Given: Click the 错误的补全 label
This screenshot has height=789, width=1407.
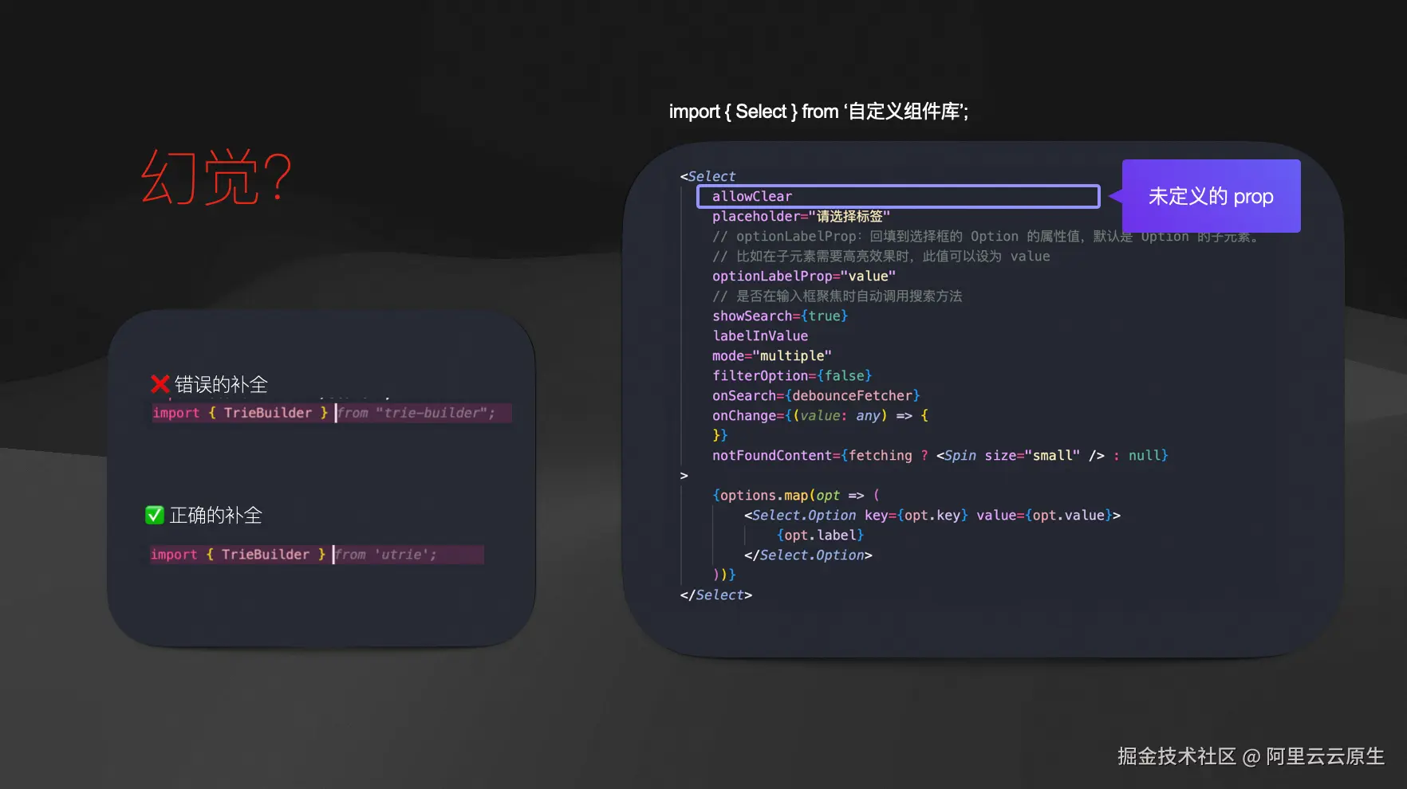Looking at the screenshot, I should pos(221,384).
